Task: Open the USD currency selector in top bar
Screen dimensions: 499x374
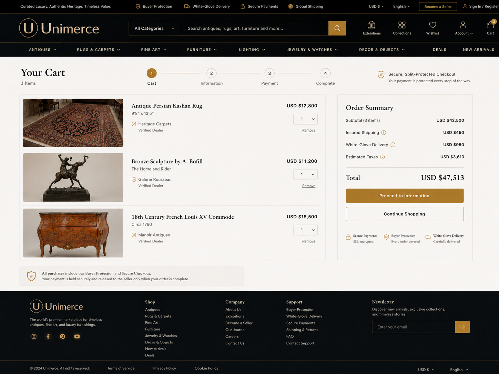Action: (376, 6)
